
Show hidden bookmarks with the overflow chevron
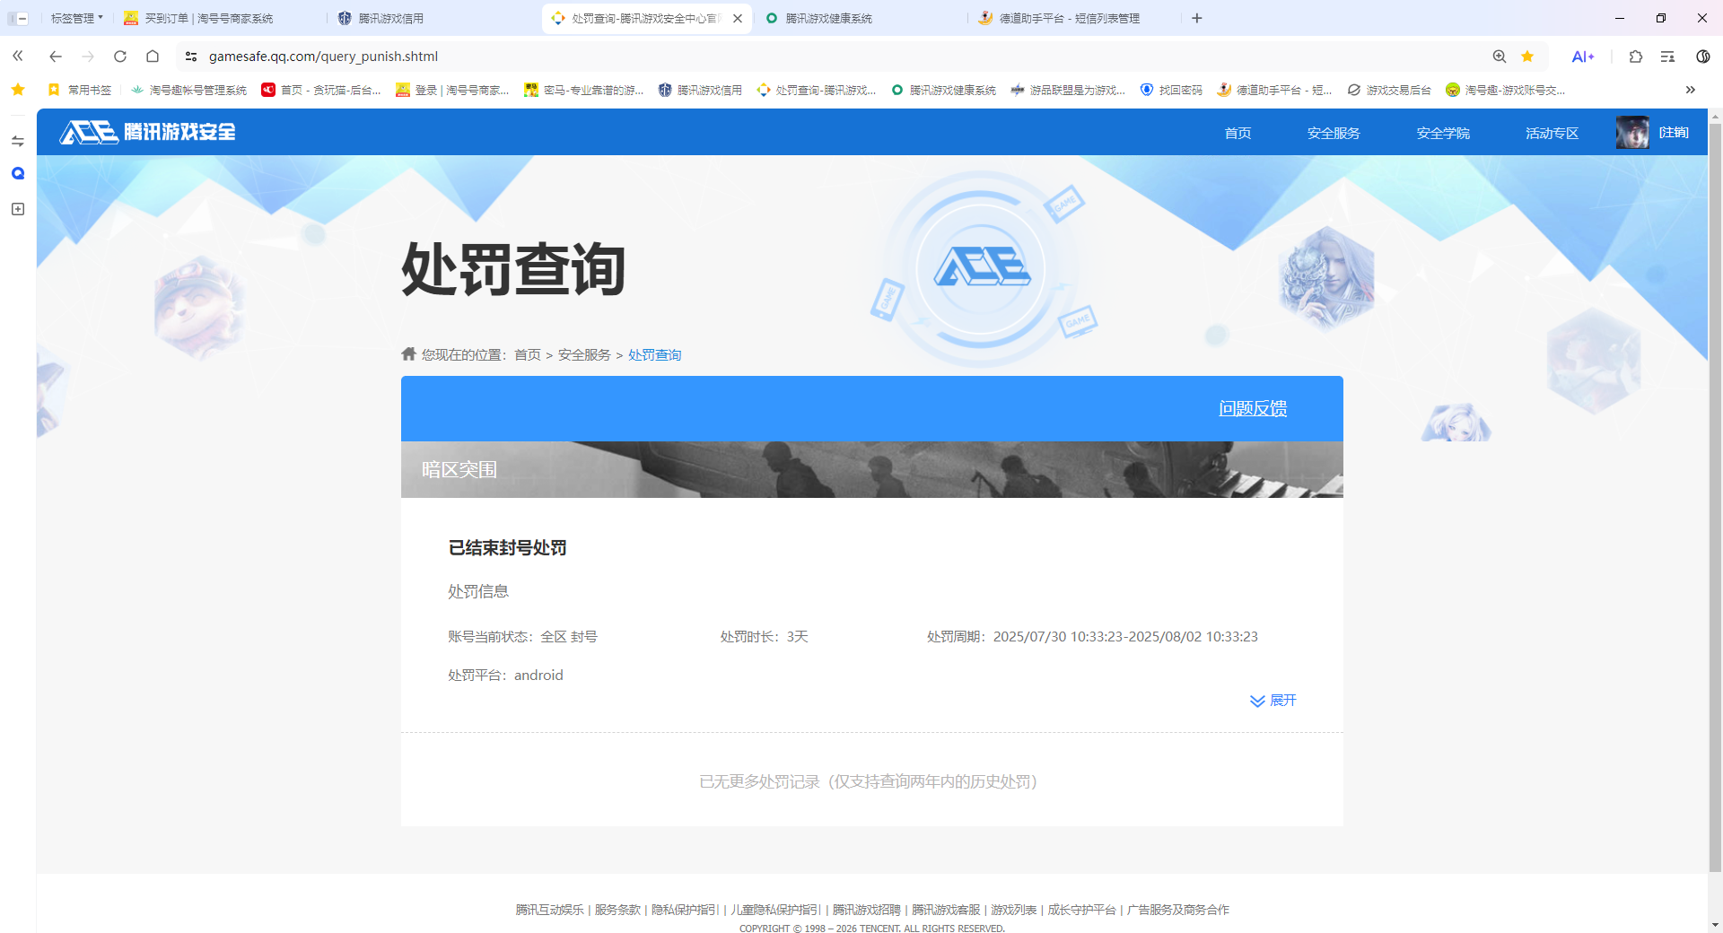click(x=1691, y=90)
